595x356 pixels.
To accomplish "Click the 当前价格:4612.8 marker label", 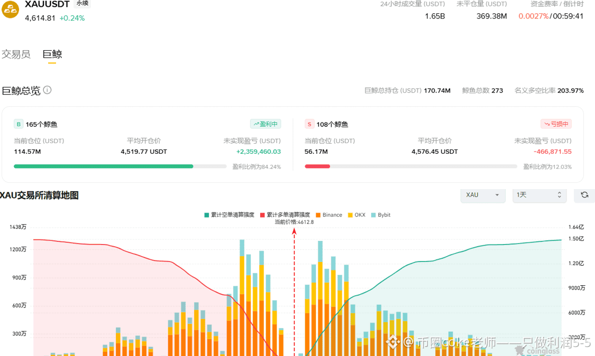I will [294, 222].
